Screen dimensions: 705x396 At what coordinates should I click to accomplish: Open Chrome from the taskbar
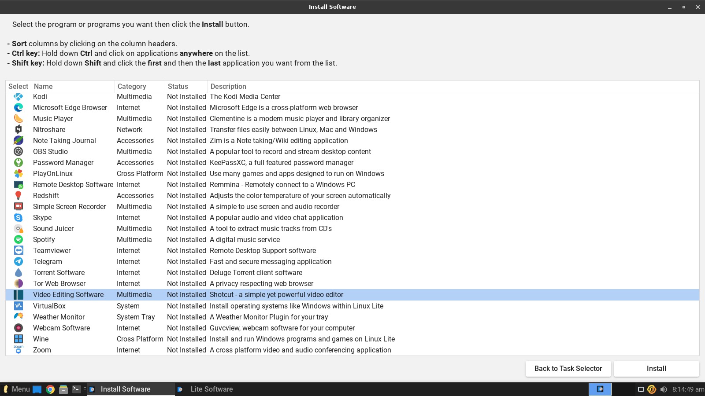tap(50, 389)
